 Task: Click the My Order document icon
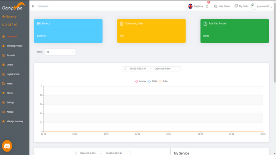pos(236,6)
